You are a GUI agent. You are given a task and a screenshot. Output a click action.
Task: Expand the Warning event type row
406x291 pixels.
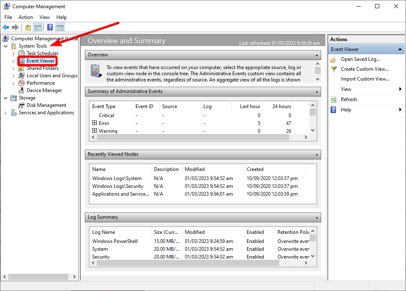pyautogui.click(x=95, y=131)
